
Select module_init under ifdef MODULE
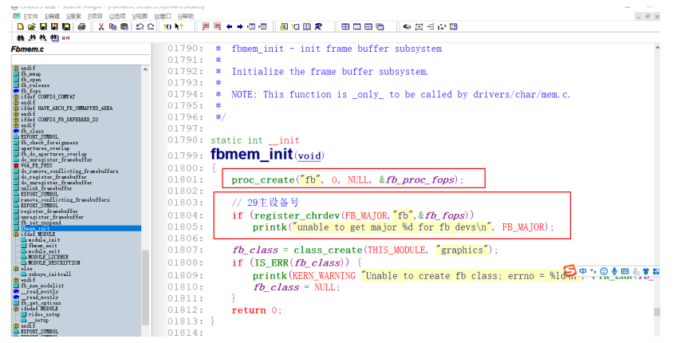pos(44,240)
